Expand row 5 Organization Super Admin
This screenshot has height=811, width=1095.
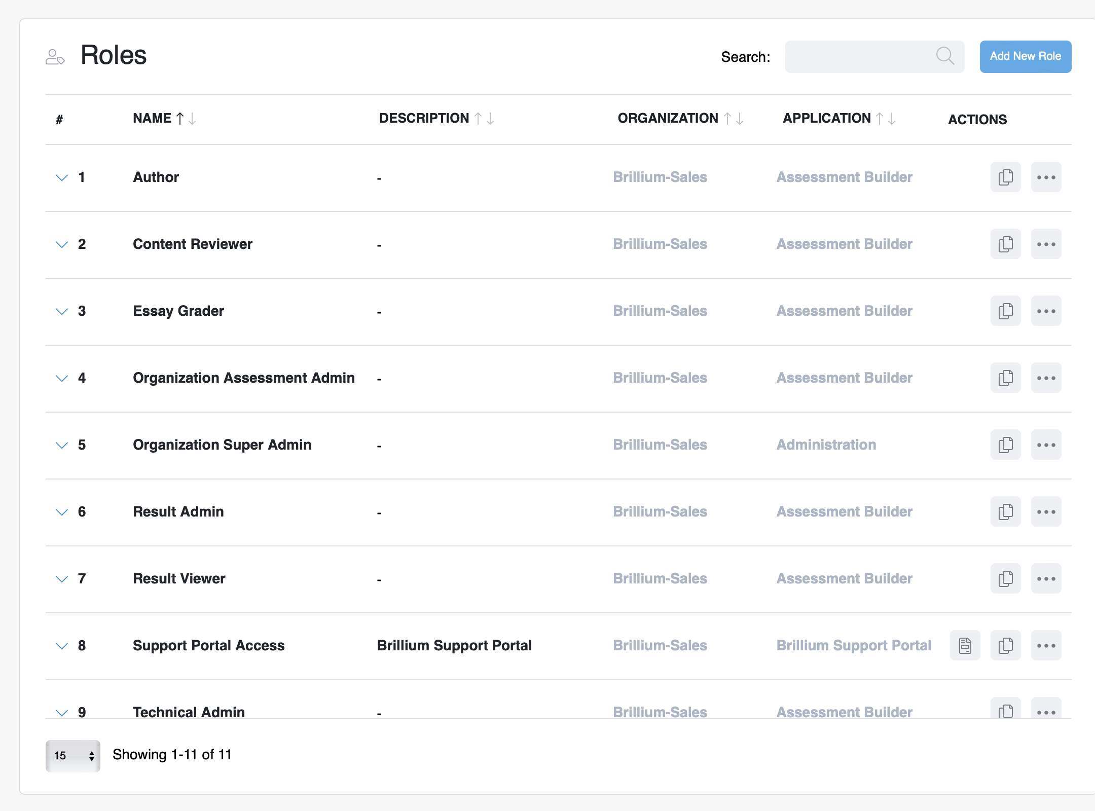[62, 445]
